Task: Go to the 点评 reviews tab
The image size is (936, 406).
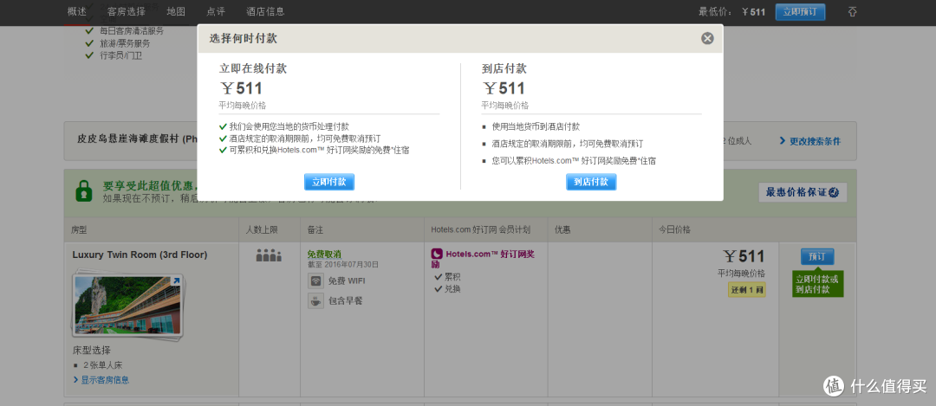Action: [216, 11]
